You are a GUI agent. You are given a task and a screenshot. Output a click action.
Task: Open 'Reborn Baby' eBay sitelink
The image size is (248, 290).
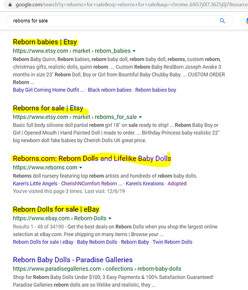[x=135, y=242]
